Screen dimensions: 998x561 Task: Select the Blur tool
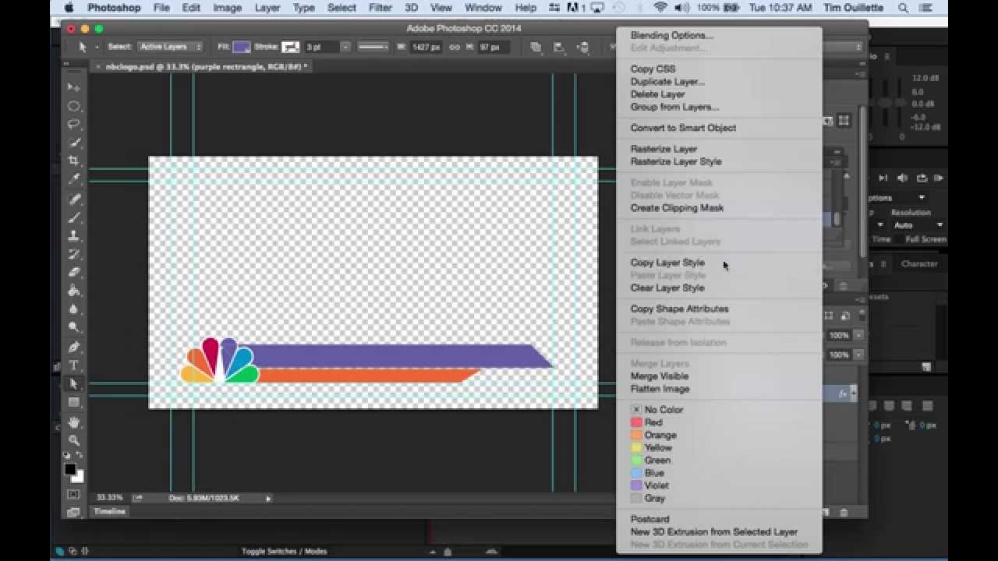click(74, 309)
